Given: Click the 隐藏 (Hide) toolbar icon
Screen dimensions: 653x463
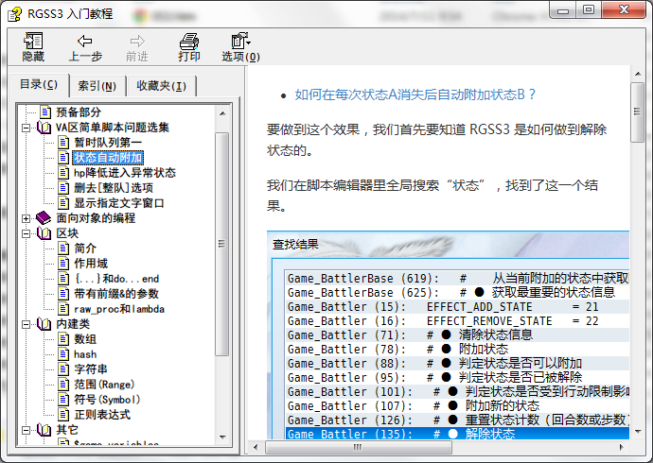Looking at the screenshot, I should 33,42.
